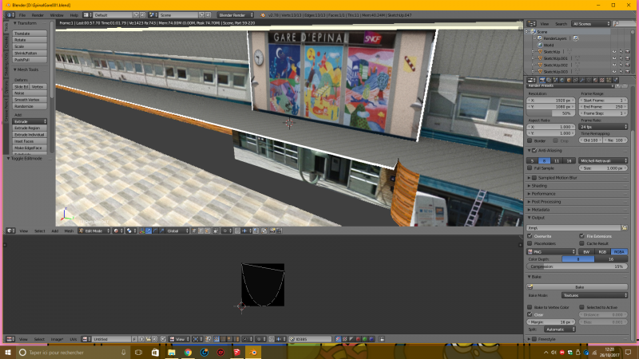
Task: Launch Blender from the Windows taskbar
Action: 253,353
